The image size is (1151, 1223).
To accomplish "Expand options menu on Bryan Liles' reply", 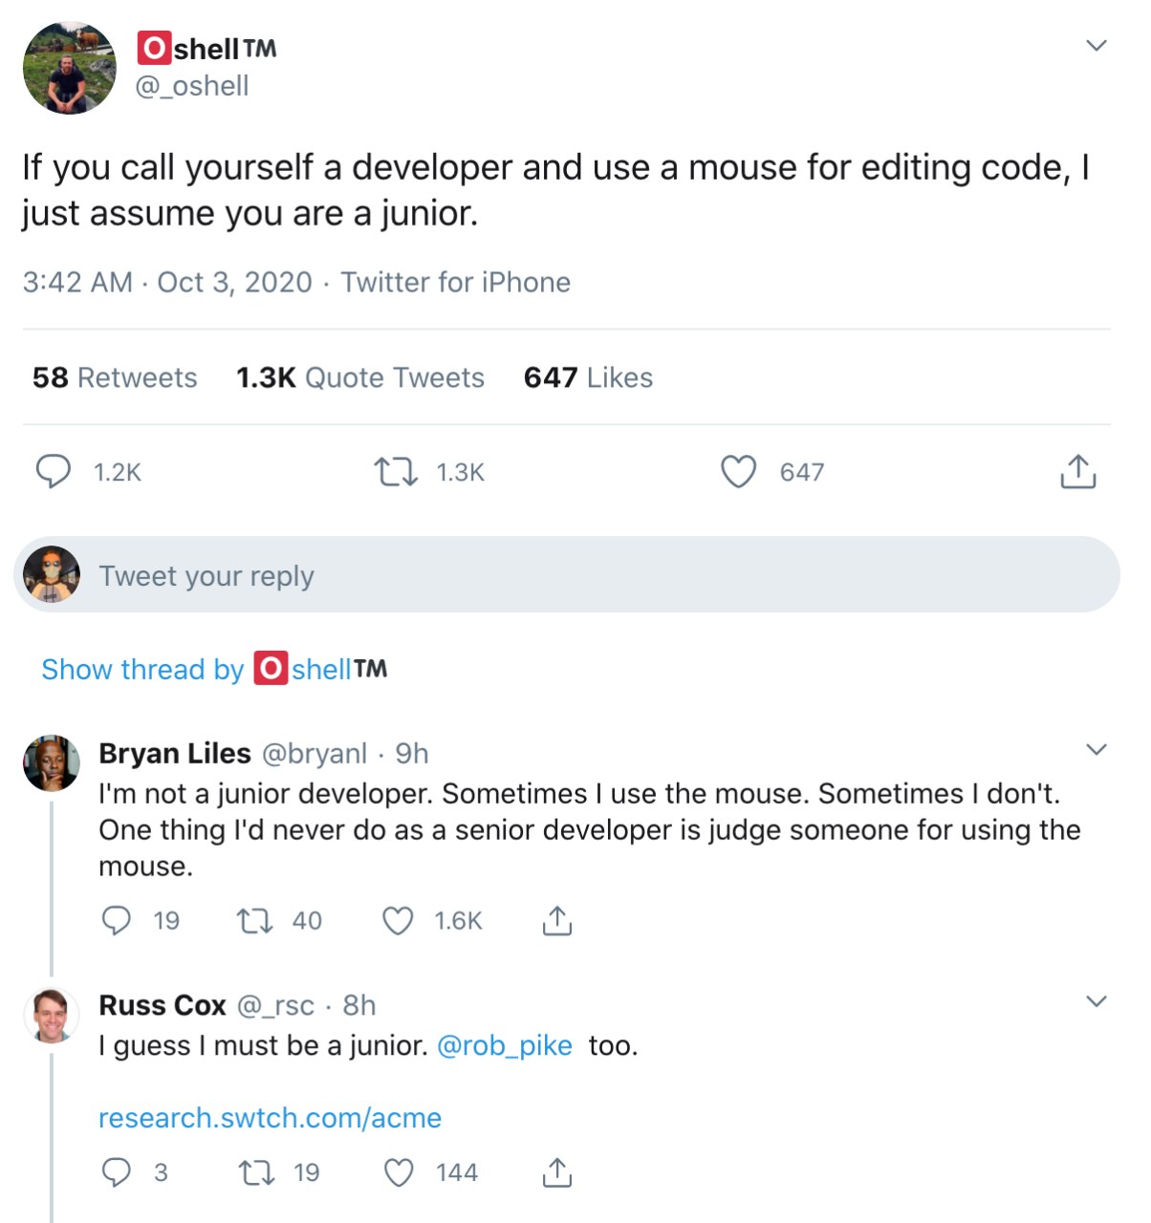I will pos(1097,750).
